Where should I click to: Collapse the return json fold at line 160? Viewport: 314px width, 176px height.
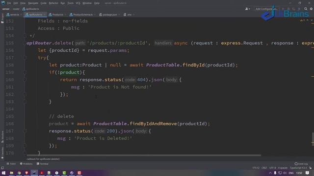click(25, 80)
